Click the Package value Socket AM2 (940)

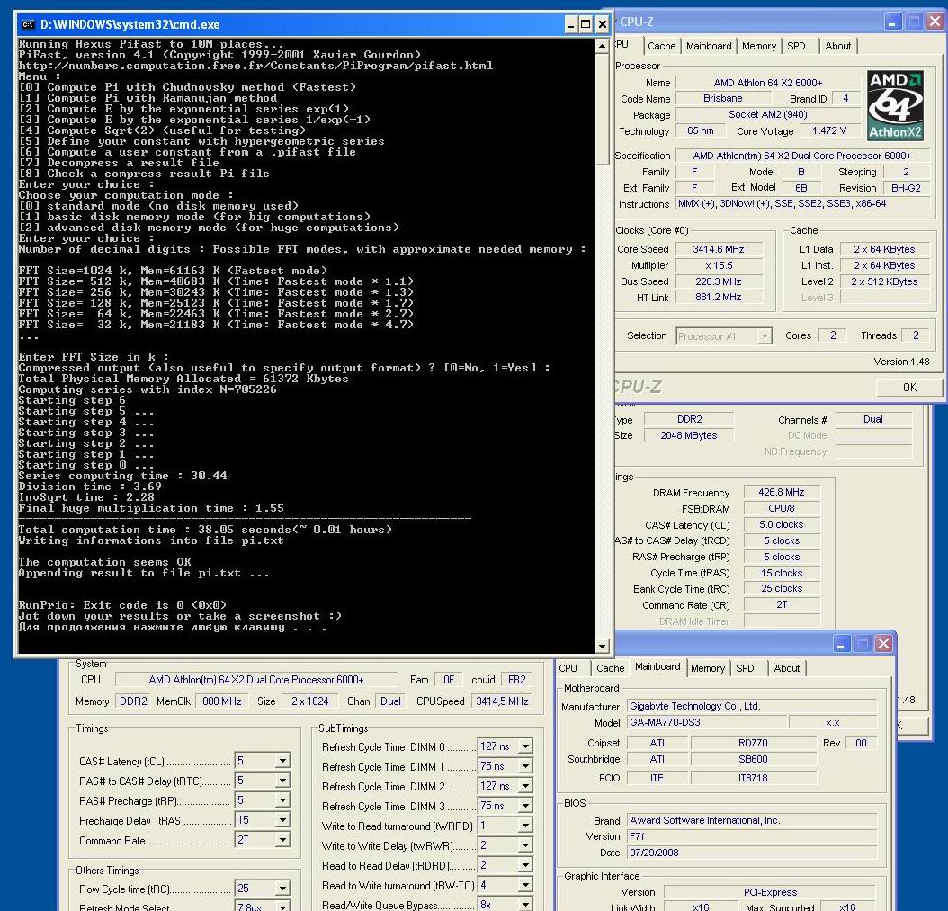[768, 114]
